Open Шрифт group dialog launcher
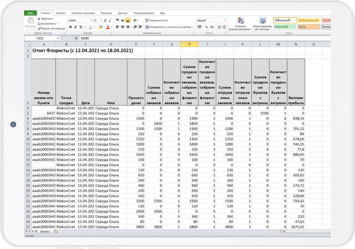Screen dimensions: 355x249 click(x=111, y=33)
